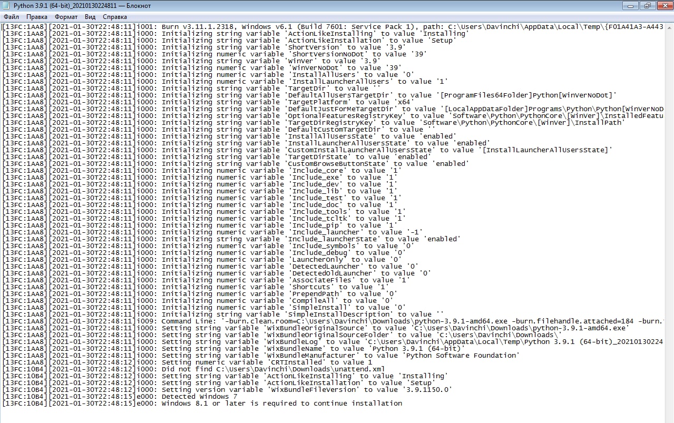Click the line with variable 'AssociateFiles'
Image resolution: width=674 pixels, height=423 pixels.
pyautogui.click(x=206, y=280)
